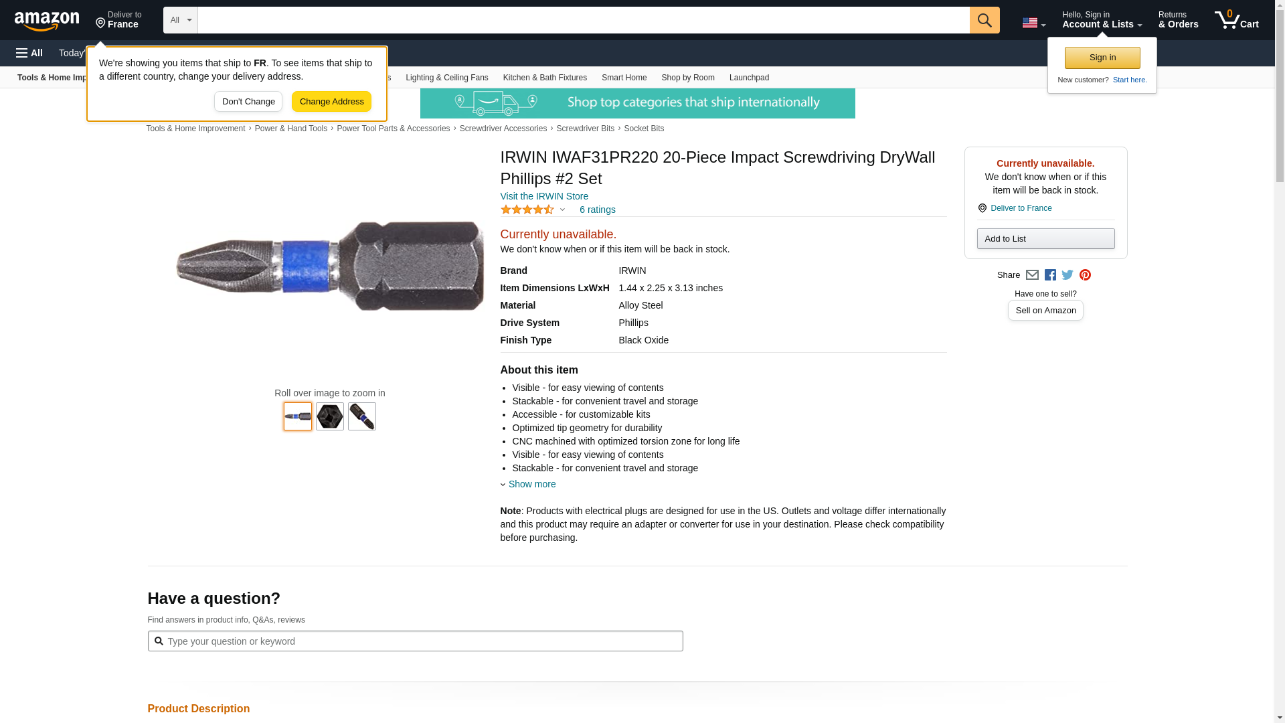Share product on Facebook
Viewport: 1285px width, 723px height.
(x=1050, y=275)
